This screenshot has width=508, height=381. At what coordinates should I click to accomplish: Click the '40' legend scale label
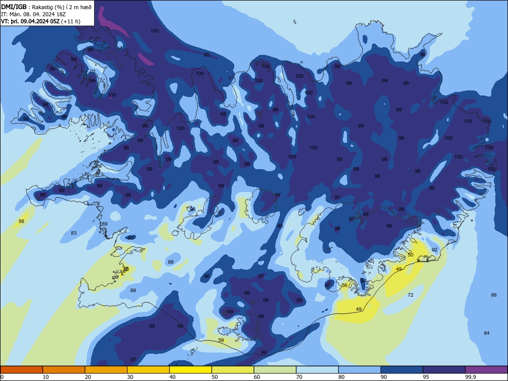click(x=173, y=377)
